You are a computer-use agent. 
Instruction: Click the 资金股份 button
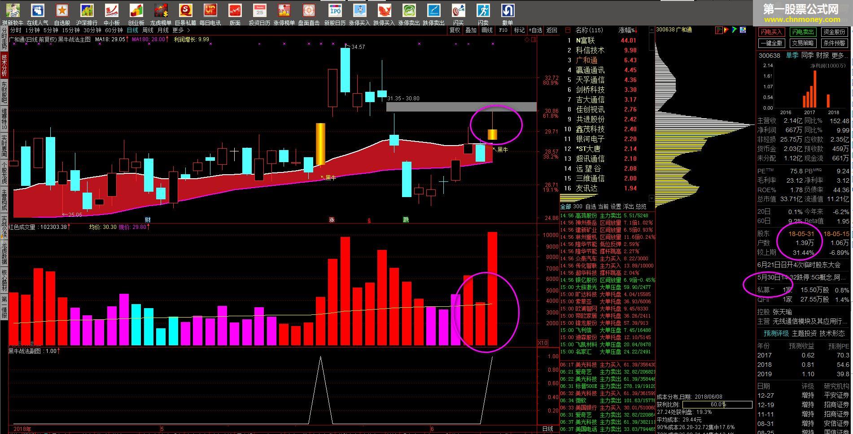(x=834, y=32)
